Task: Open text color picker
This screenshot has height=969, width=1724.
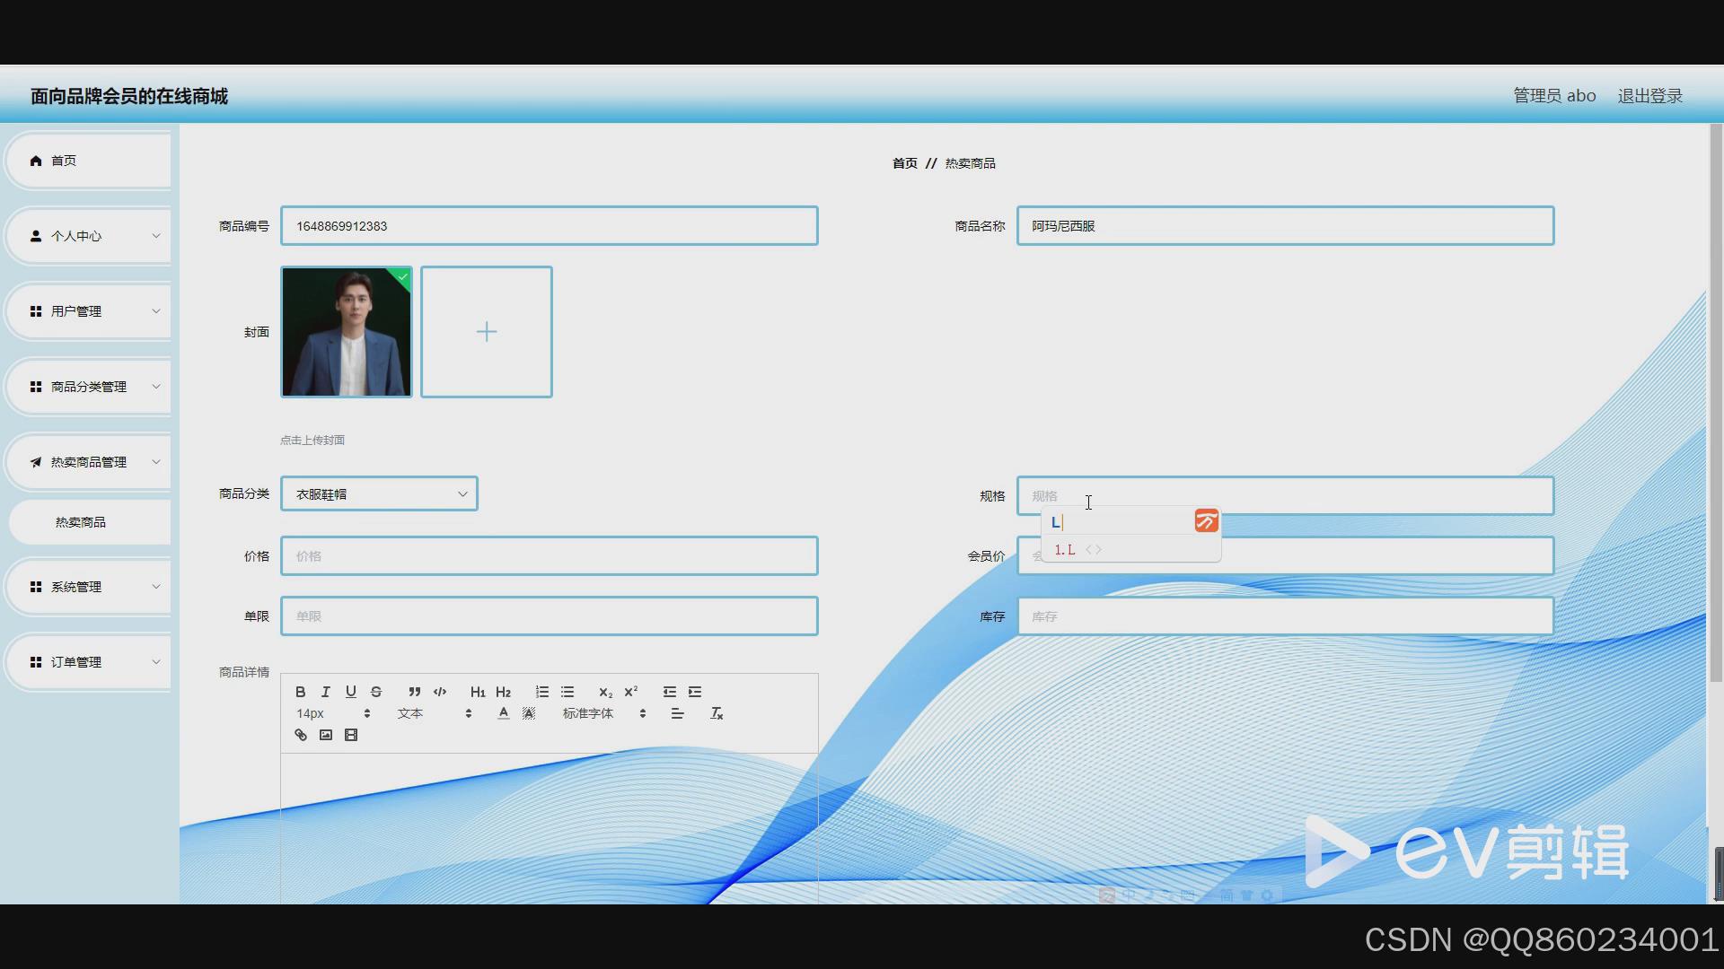Action: [504, 713]
